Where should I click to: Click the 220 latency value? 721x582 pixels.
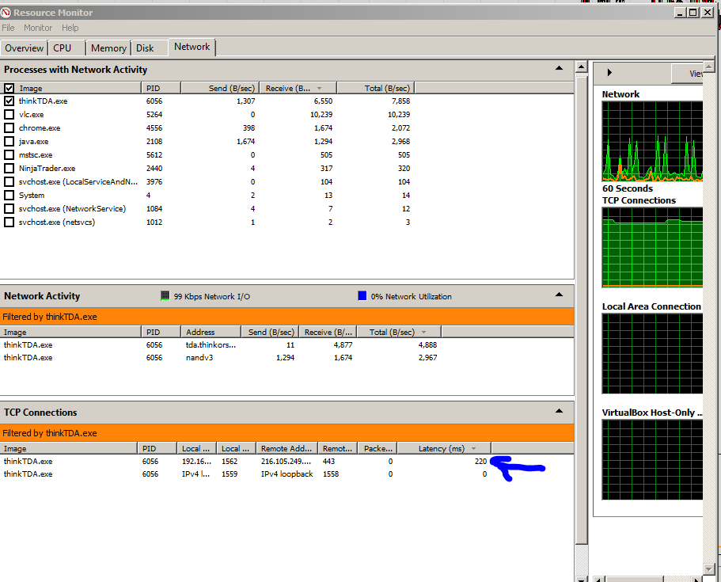click(x=480, y=461)
